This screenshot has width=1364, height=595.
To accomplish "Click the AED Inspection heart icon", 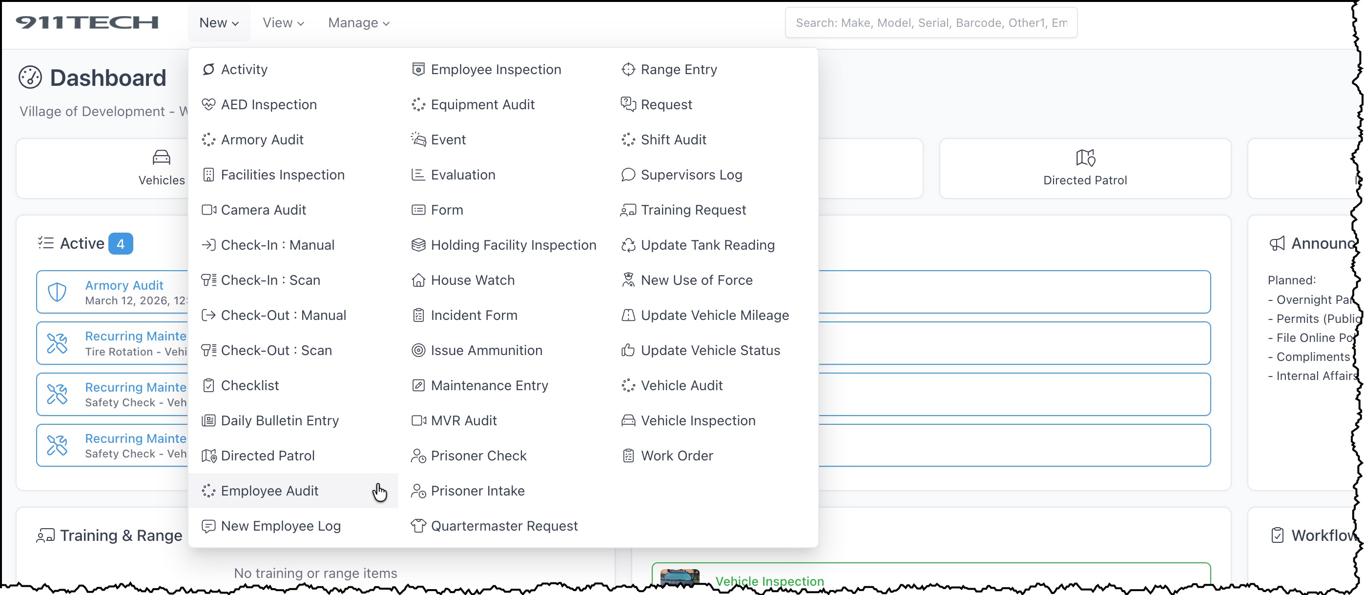I will tap(208, 104).
